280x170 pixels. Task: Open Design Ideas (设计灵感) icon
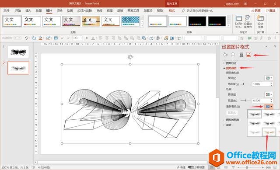tap(260, 22)
